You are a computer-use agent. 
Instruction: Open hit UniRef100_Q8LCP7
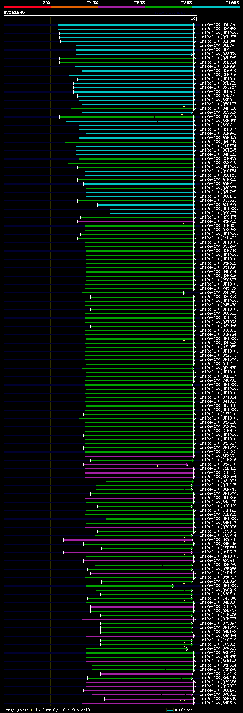[x=218, y=46]
